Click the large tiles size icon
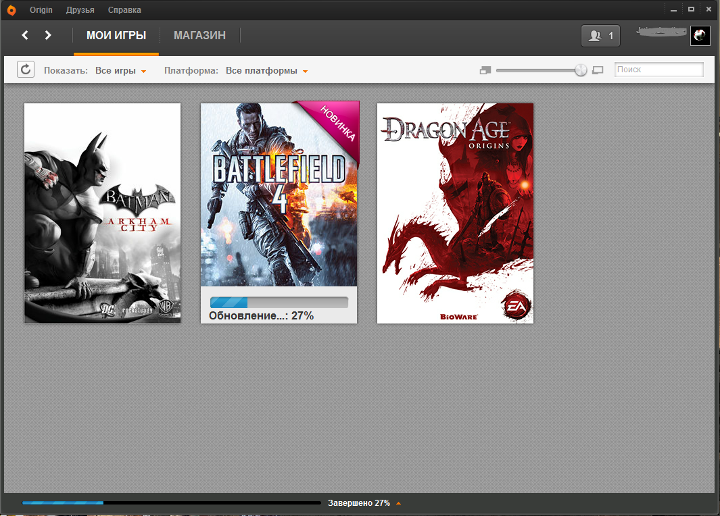Image resolution: width=720 pixels, height=516 pixels. click(598, 70)
